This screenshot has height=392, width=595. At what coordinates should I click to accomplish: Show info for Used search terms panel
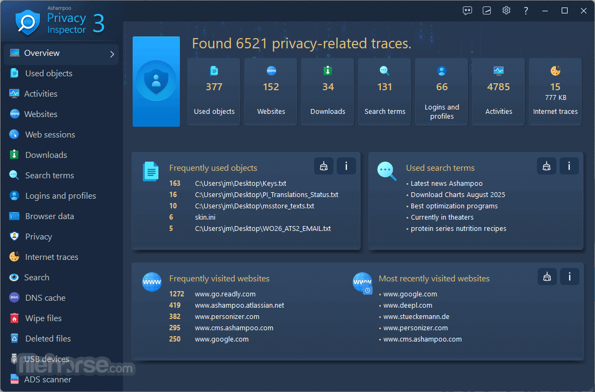569,166
